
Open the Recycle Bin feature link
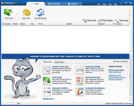click(x=57, y=77)
